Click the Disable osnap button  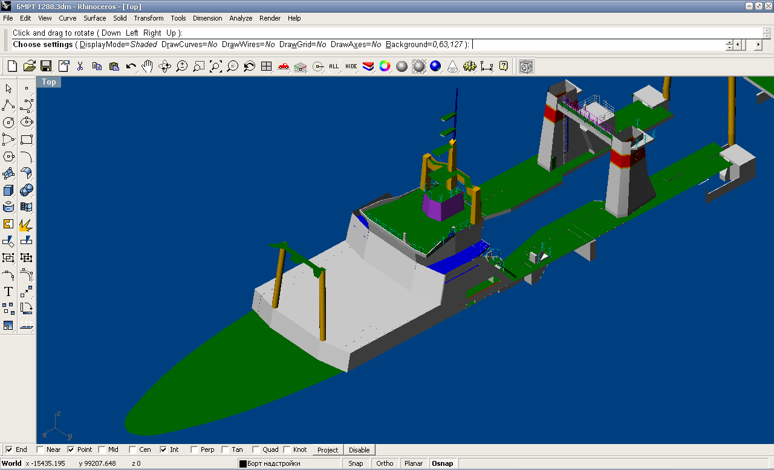click(359, 449)
